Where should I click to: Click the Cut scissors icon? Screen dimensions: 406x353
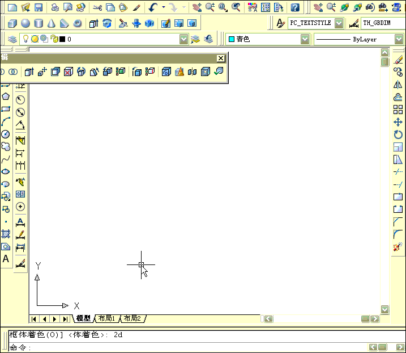(x=97, y=7)
